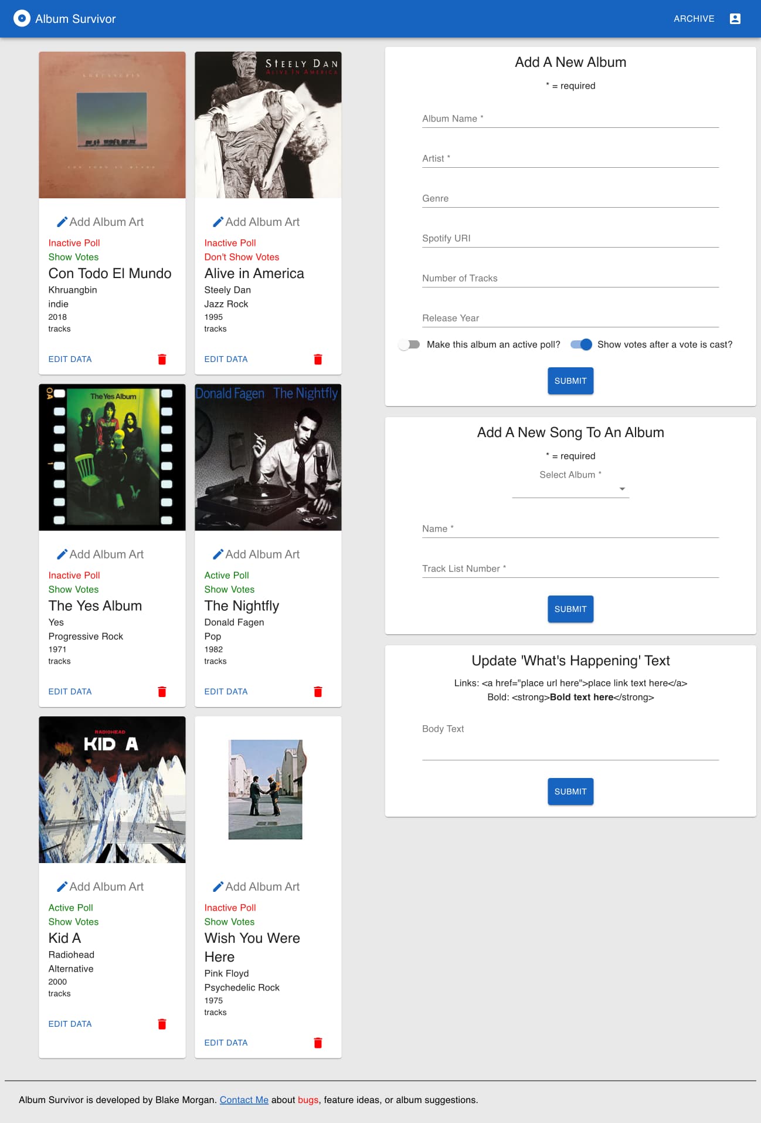This screenshot has width=761, height=1123.
Task: Toggle 'Show votes after a vote is cast?' switch
Action: (581, 344)
